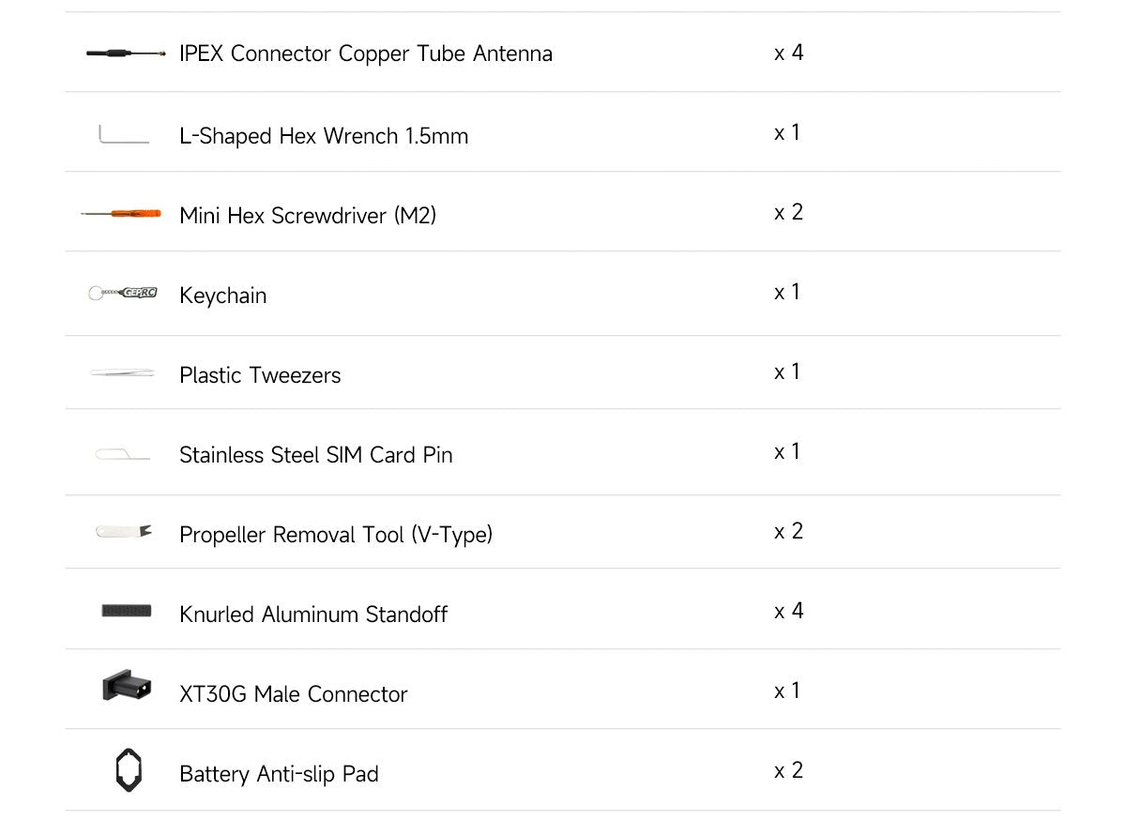1126x835 pixels.
Task: Select the Mini Hex Screwdriver (M2) text
Action: 308,216
